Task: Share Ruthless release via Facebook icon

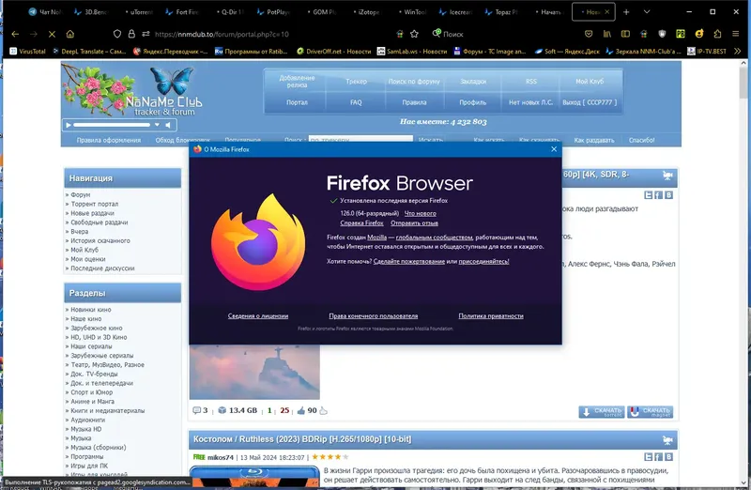Action: coord(658,457)
